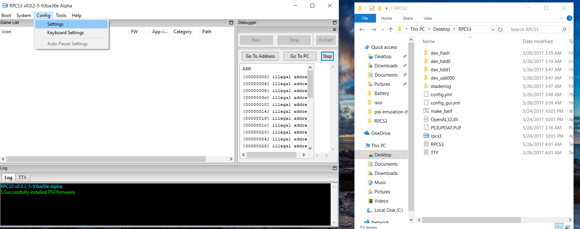Image resolution: width=580 pixels, height=229 pixels.
Task: Go back in File Explorer
Action: pyautogui.click(x=362, y=30)
